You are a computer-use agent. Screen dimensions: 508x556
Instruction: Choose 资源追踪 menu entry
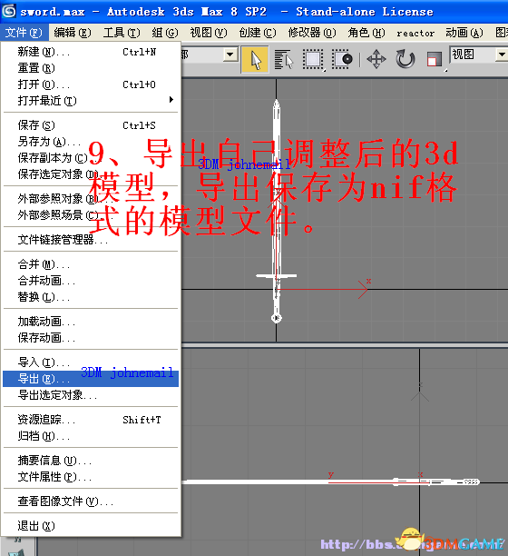pyautogui.click(x=91, y=420)
